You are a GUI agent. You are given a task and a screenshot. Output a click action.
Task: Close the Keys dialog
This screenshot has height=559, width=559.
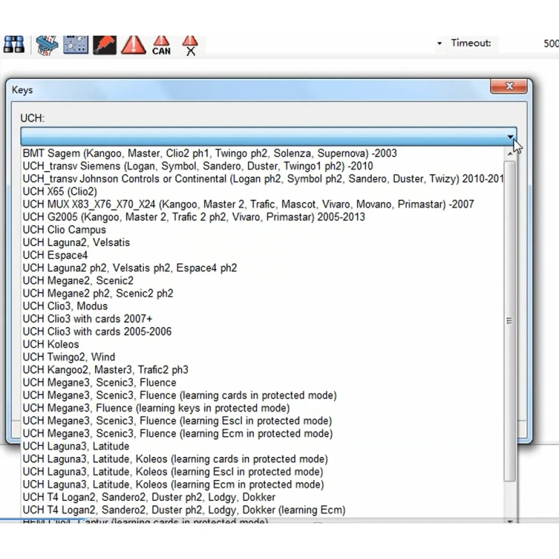coord(509,86)
